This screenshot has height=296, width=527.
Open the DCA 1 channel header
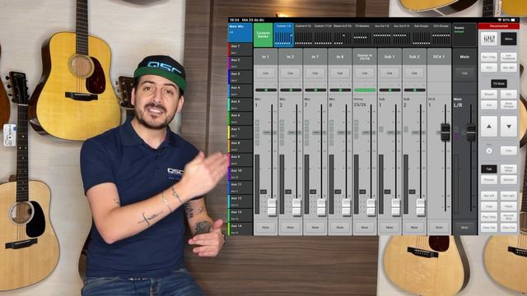click(439, 57)
